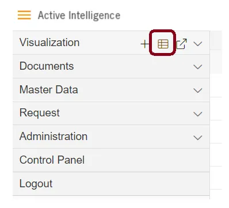Expand the Documents section chevron

pos(198,67)
